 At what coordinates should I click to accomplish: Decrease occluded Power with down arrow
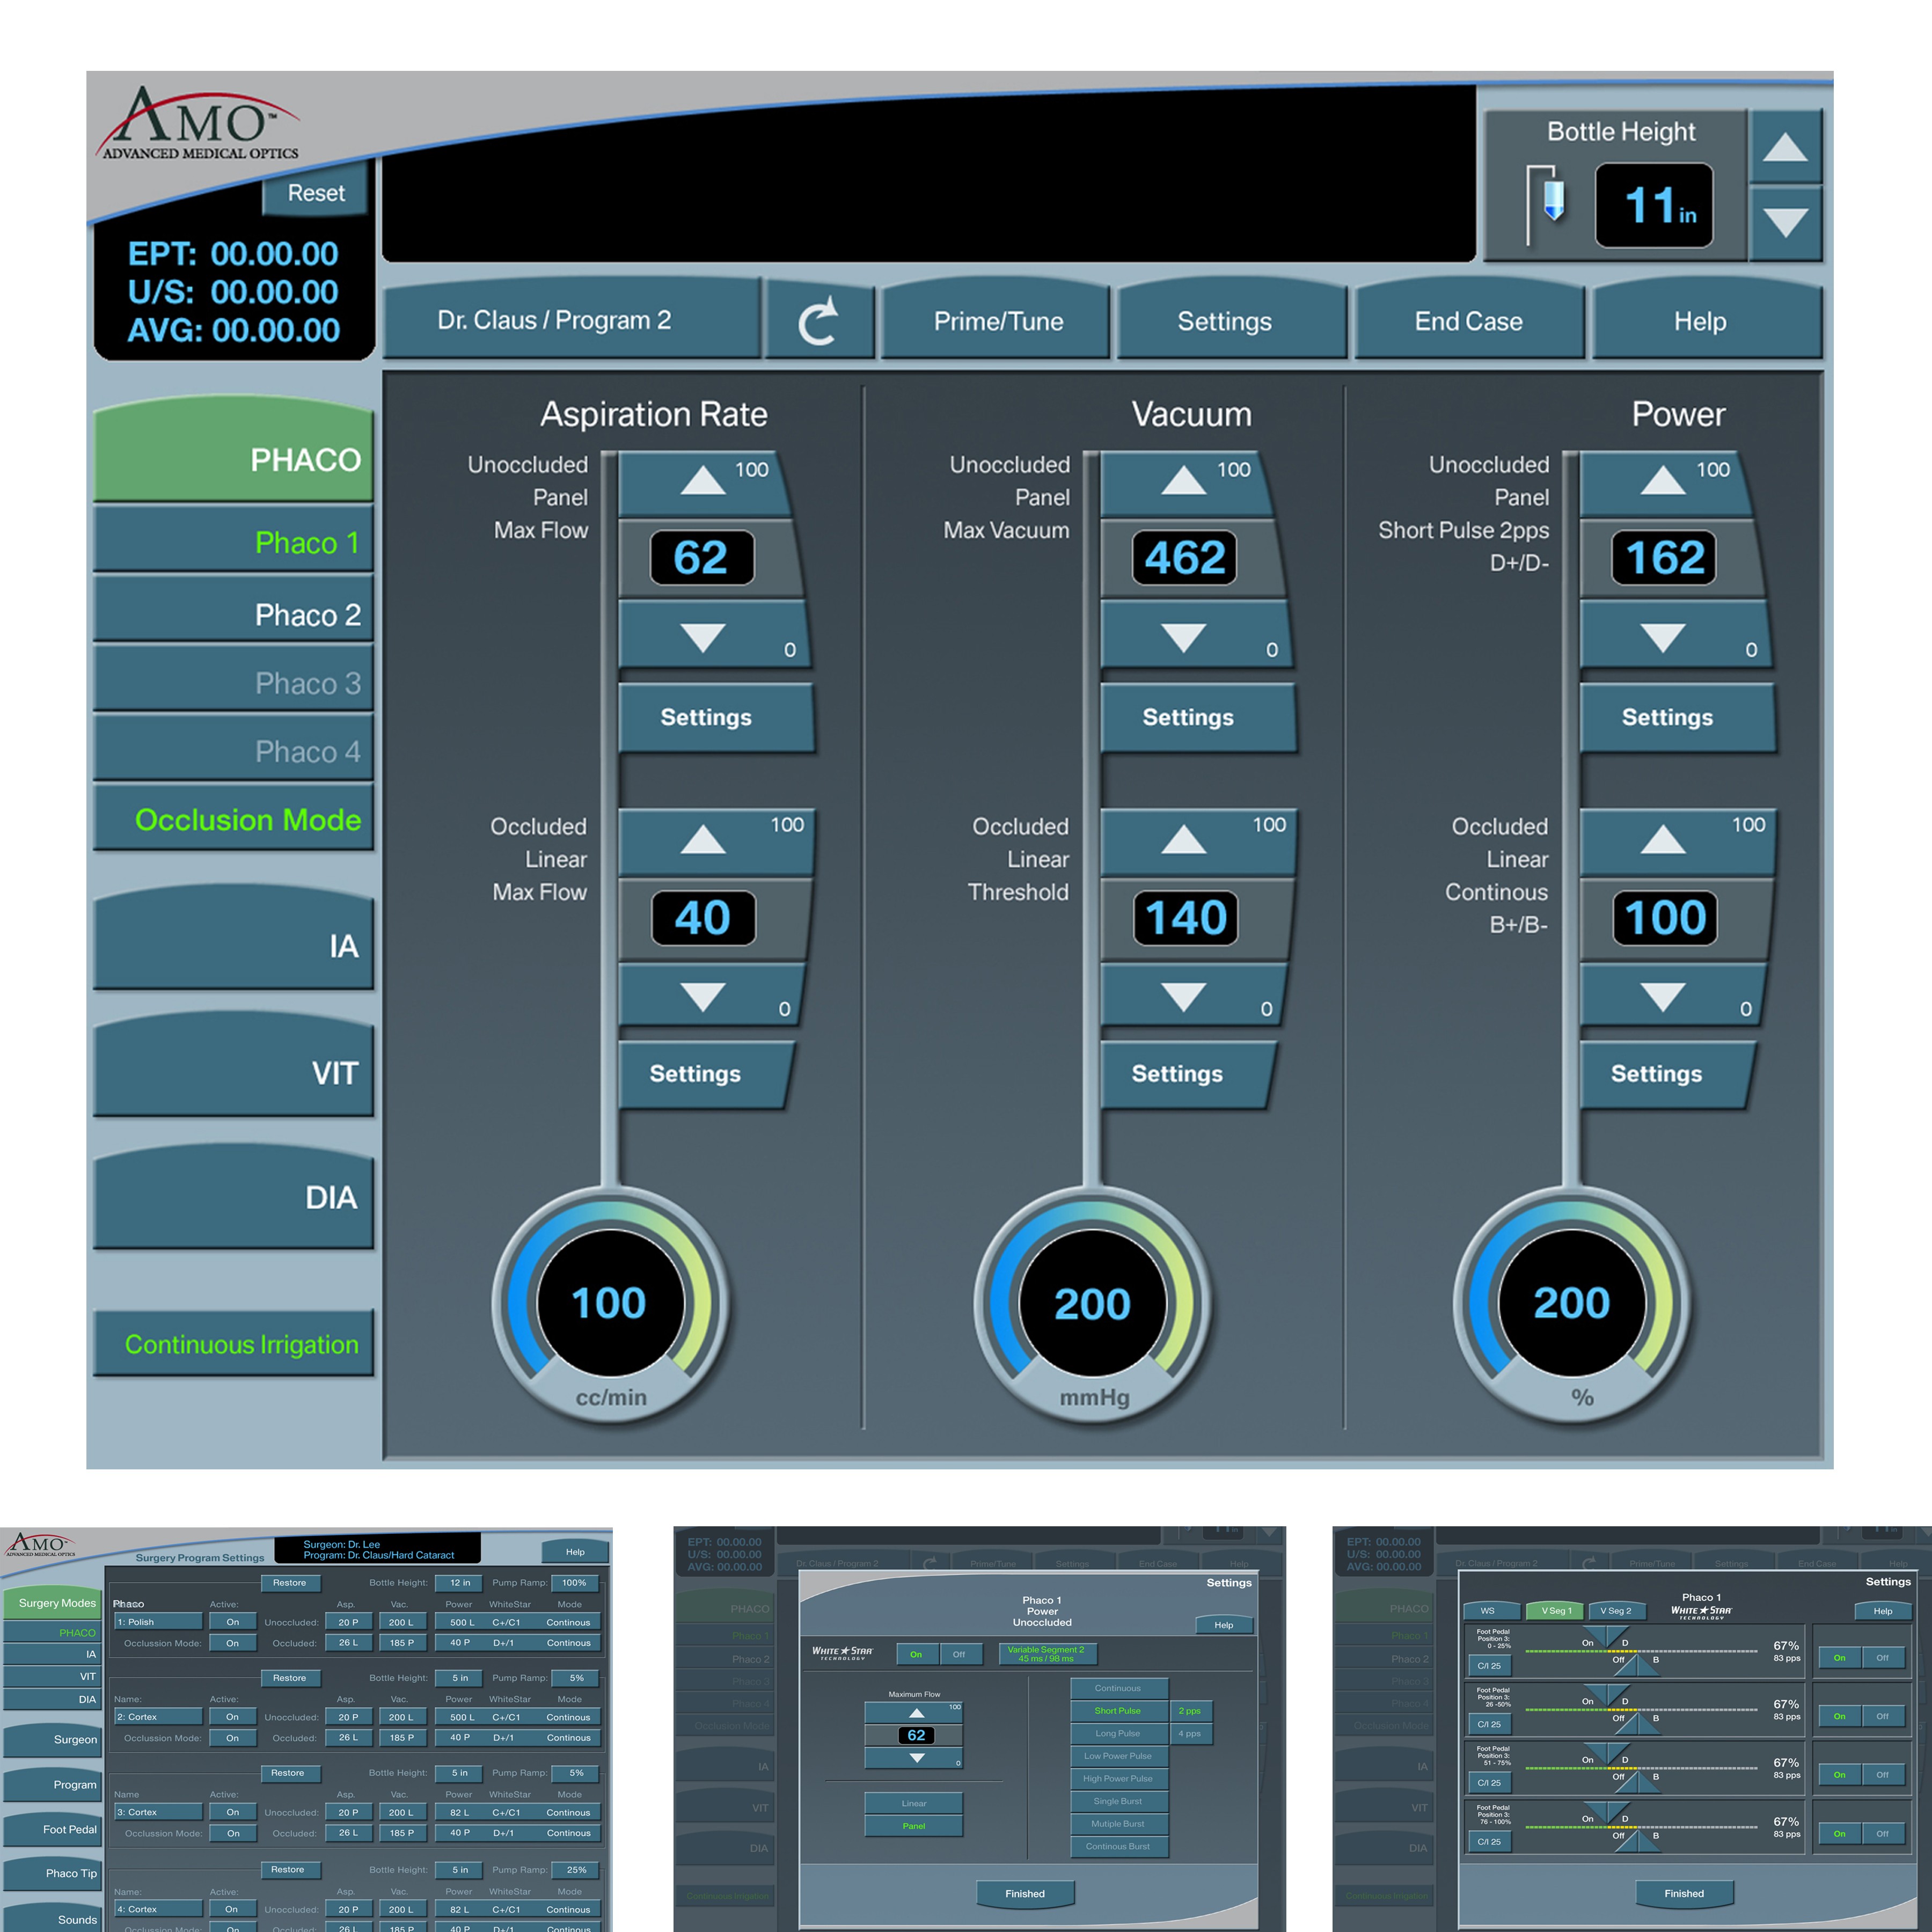[1663, 996]
